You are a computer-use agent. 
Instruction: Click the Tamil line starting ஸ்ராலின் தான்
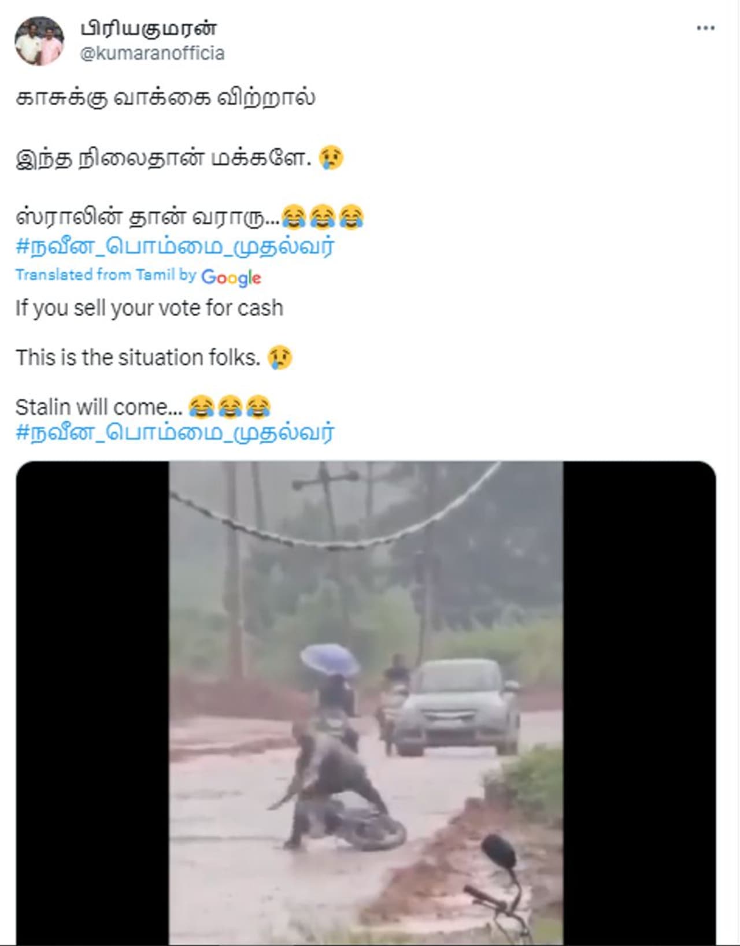click(x=148, y=217)
